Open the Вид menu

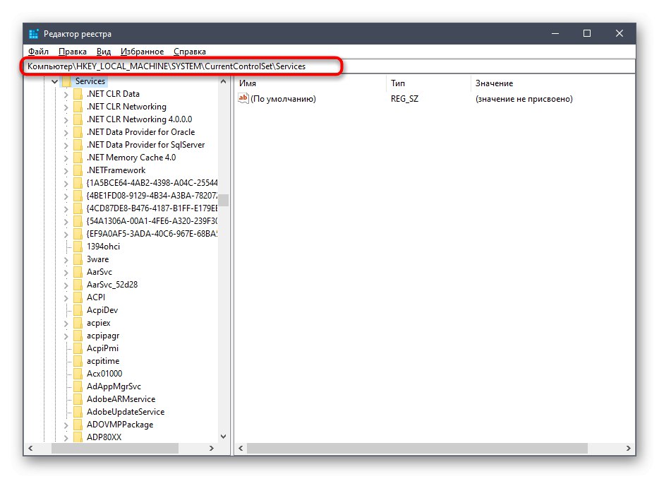pos(104,52)
